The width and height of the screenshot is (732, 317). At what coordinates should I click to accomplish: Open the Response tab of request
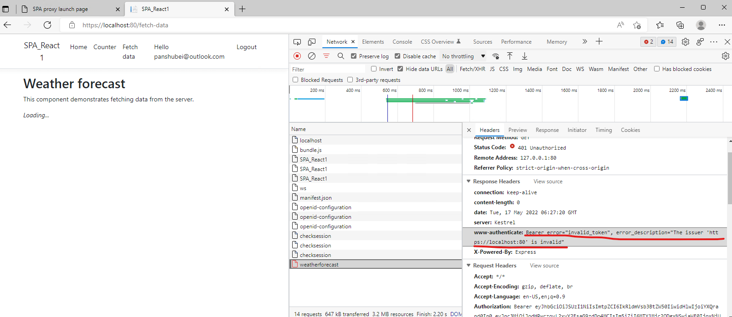click(547, 130)
